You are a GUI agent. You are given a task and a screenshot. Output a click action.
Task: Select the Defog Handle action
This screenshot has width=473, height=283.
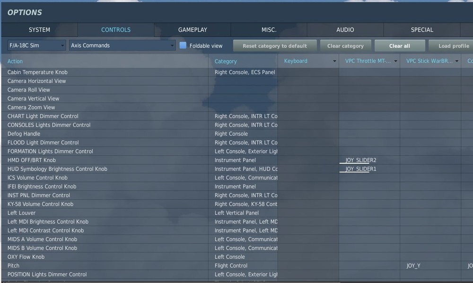105,133
